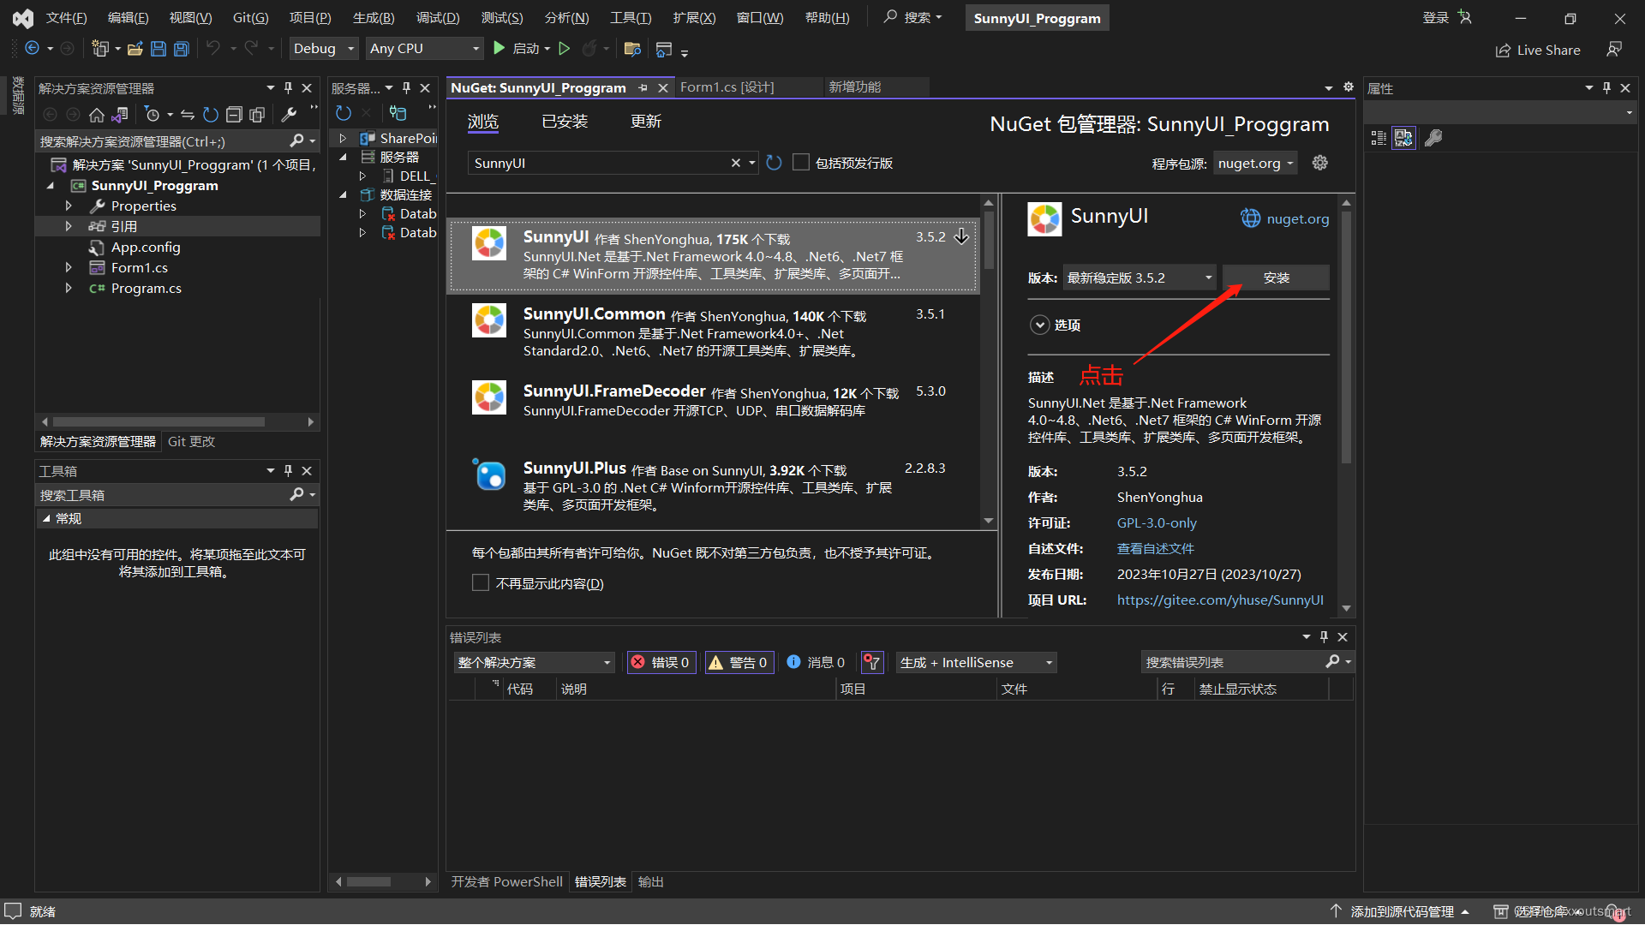Enable the 包括预发行版 checkbox
This screenshot has height=925, width=1645.
click(x=801, y=162)
